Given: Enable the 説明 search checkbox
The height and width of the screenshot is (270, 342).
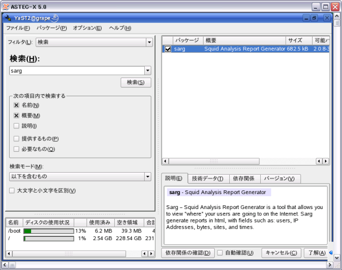Looking at the screenshot, I should (x=17, y=126).
